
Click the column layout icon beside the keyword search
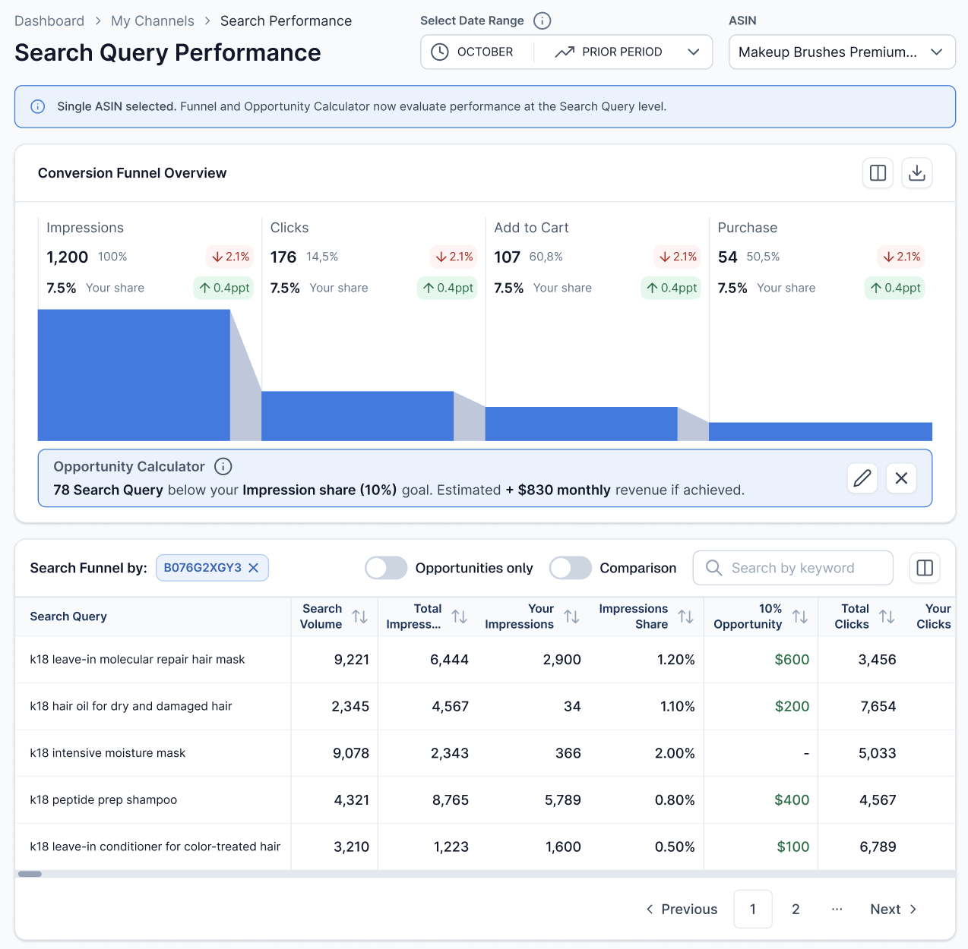[x=924, y=567]
